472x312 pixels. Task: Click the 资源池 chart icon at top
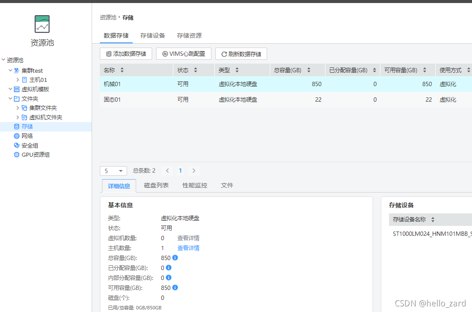pos(42,24)
